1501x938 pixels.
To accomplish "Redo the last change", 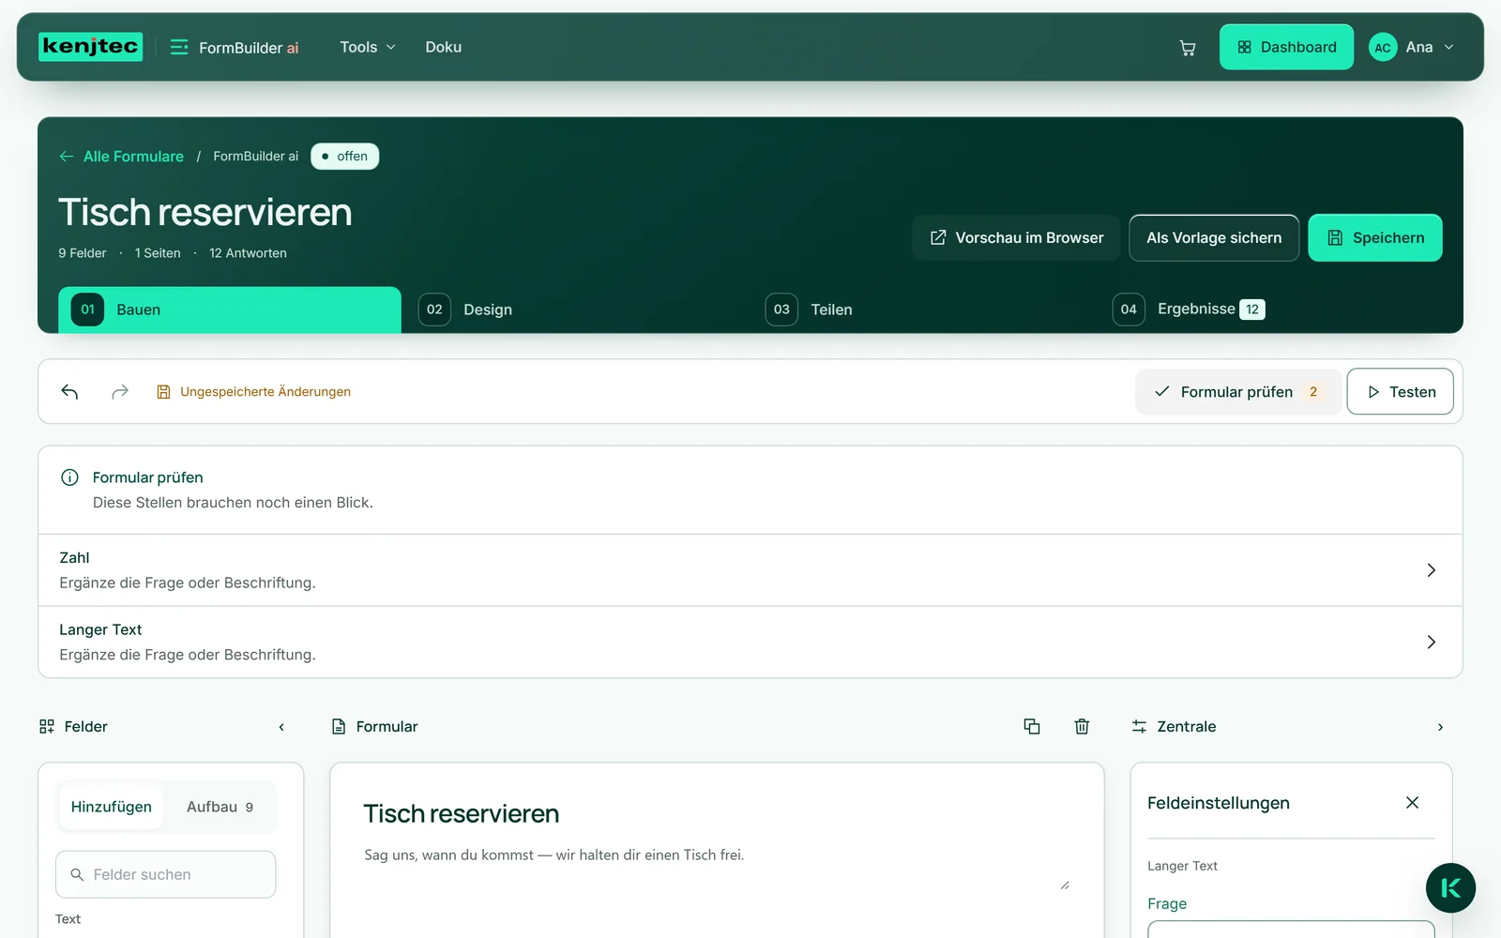I will point(119,391).
